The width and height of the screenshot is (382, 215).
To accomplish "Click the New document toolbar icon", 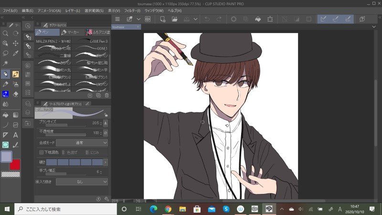I will pos(162,19).
